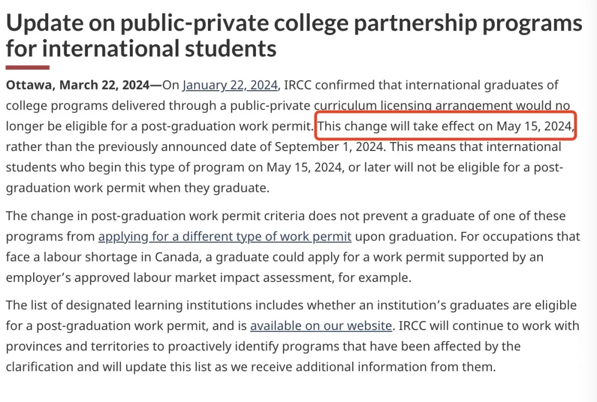Click the sentence start The list of designated learning institutions
This screenshot has height=402, width=597.
[x=129, y=305]
